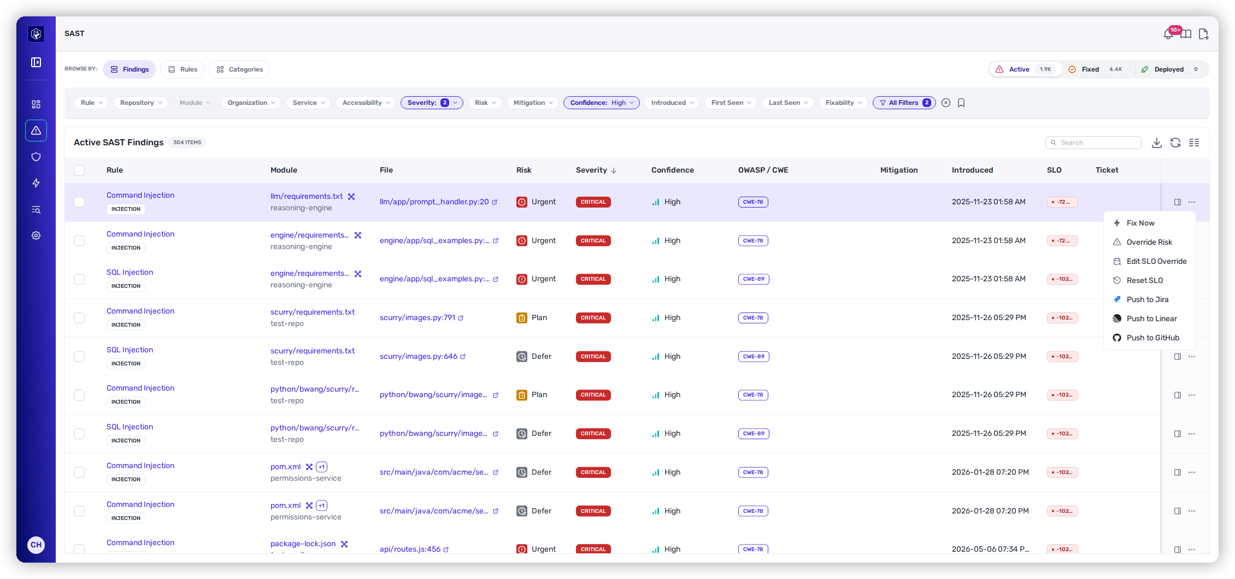Download findings with the download icon
Screen dimensions: 1235x579
1157,143
